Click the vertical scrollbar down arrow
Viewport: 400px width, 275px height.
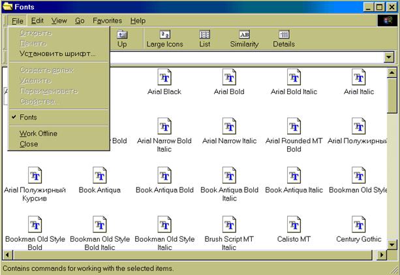click(393, 244)
